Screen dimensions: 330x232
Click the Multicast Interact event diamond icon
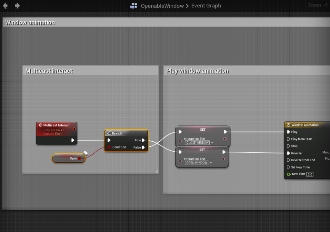40,125
